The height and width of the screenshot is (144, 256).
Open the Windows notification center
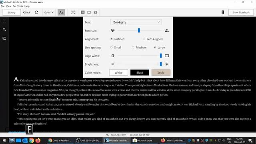[250, 140]
